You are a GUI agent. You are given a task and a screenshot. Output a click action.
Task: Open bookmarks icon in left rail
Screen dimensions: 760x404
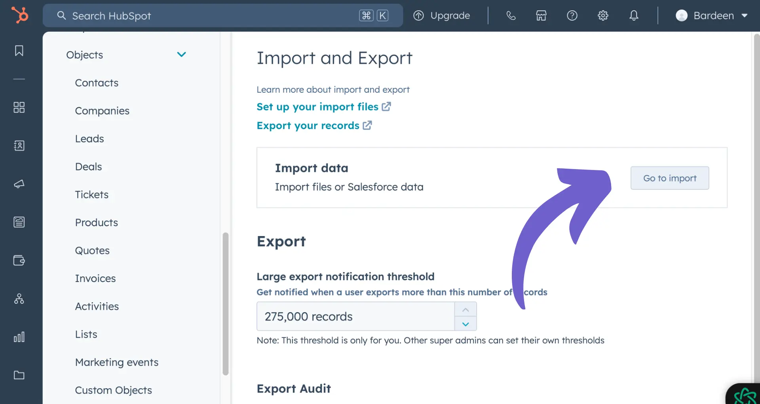click(19, 51)
